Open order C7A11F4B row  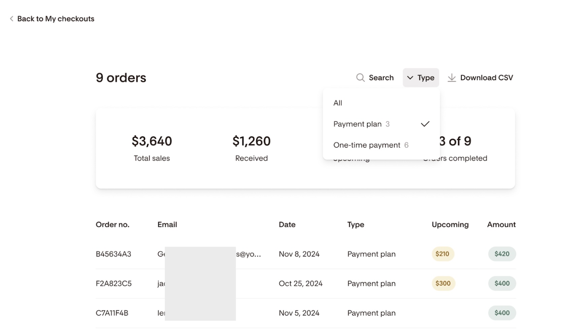pos(112,313)
